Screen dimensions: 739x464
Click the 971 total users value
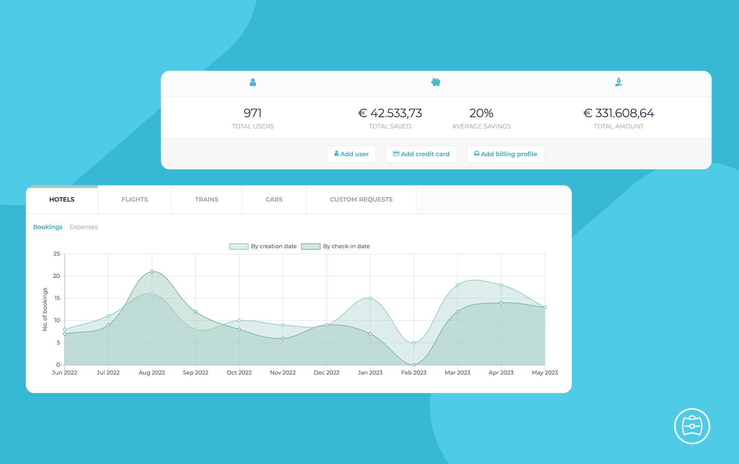coord(253,113)
